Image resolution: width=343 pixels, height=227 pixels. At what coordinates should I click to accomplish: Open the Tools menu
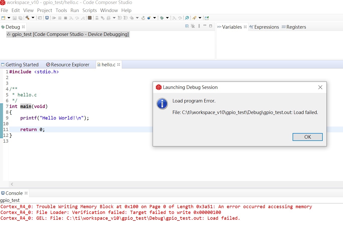click(61, 10)
